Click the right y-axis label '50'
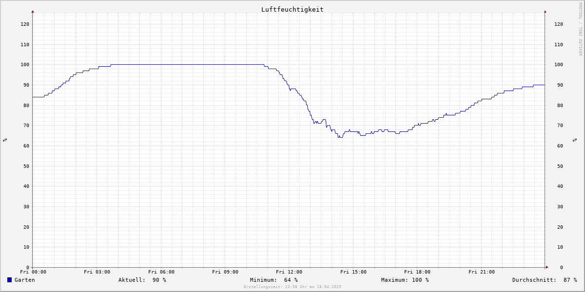The image size is (585, 292). point(560,166)
